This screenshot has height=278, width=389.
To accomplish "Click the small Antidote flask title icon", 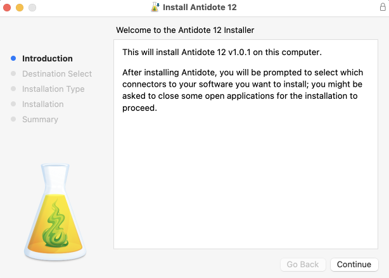I will click(155, 8).
